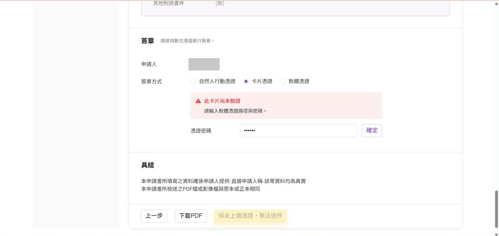Click the 憑證密碼 label
Screen dimensions: 499x236
[201, 130]
